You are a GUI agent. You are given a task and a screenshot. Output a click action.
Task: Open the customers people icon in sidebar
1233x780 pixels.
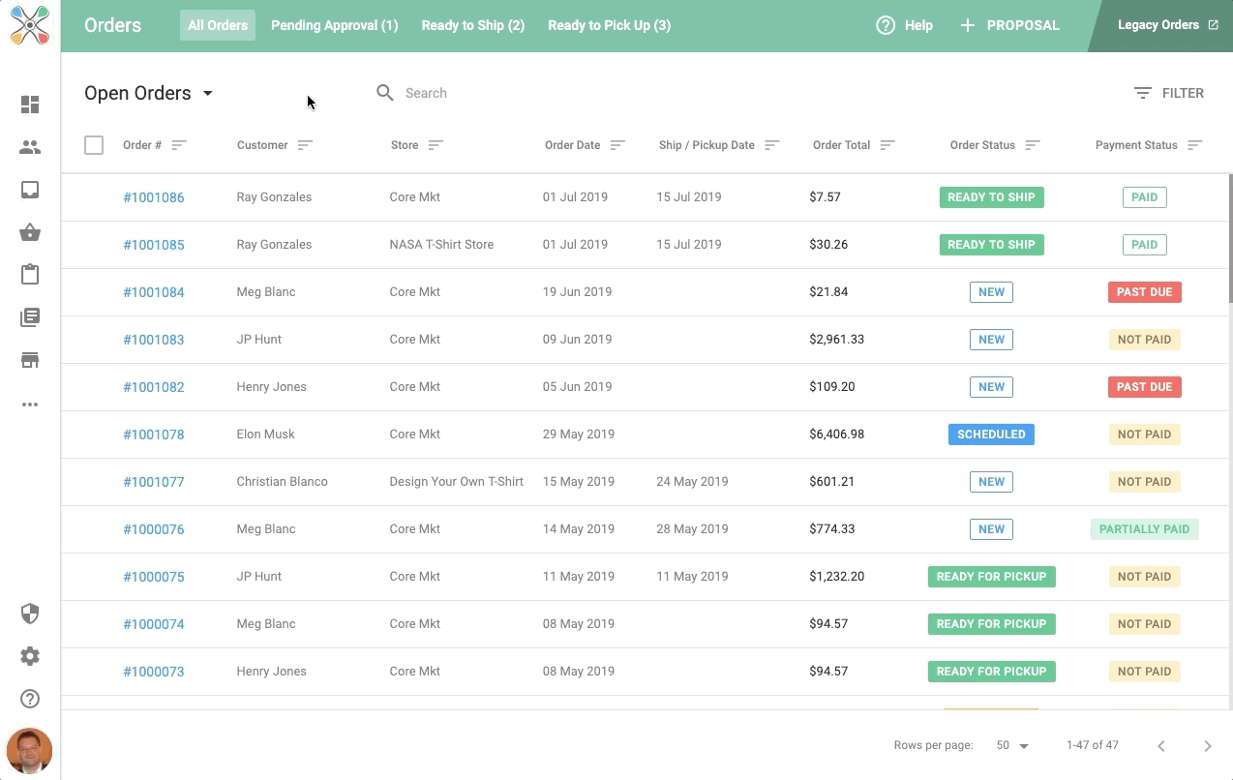coord(30,147)
